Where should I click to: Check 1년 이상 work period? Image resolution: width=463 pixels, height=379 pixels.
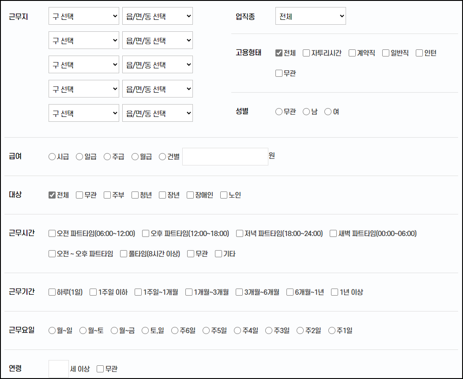point(334,292)
